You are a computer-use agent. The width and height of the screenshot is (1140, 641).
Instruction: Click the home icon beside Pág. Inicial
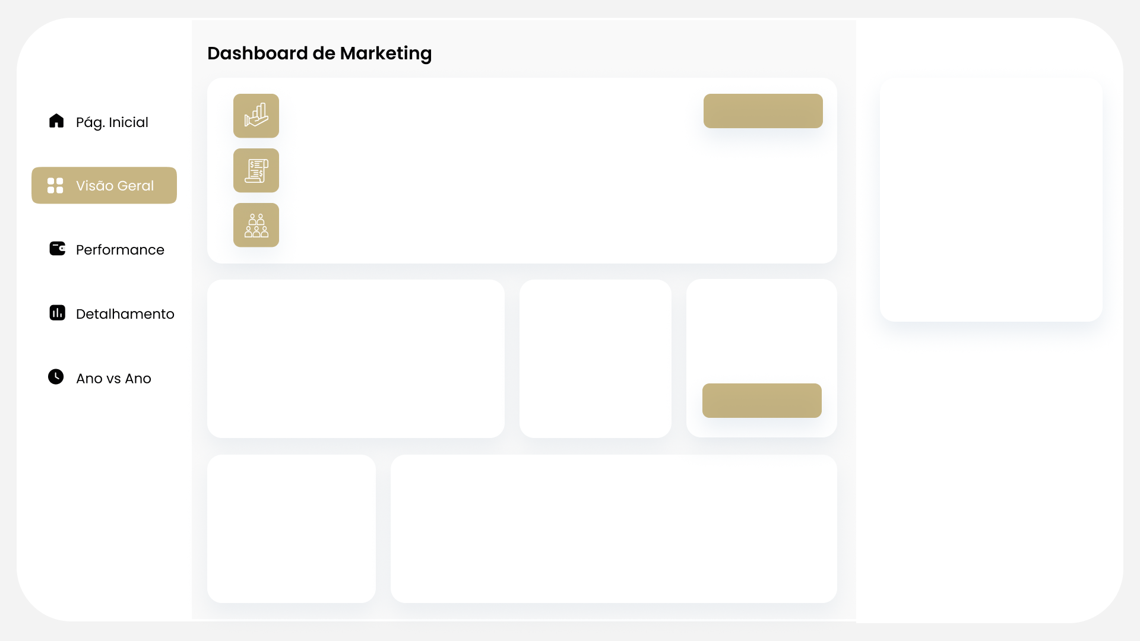[56, 121]
